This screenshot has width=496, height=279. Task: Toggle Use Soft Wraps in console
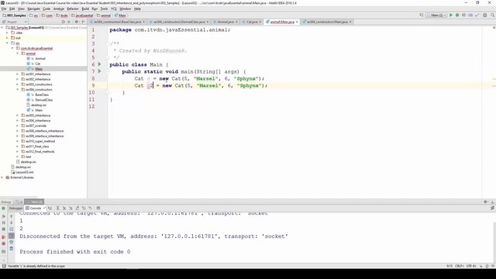12,229
